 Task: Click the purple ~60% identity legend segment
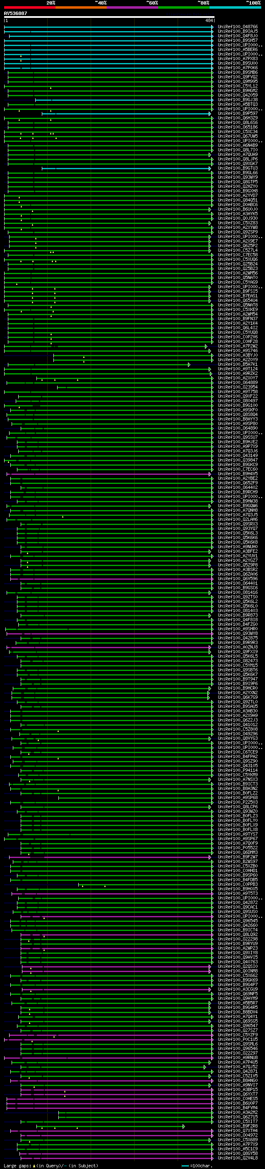pyautogui.click(x=133, y=7)
